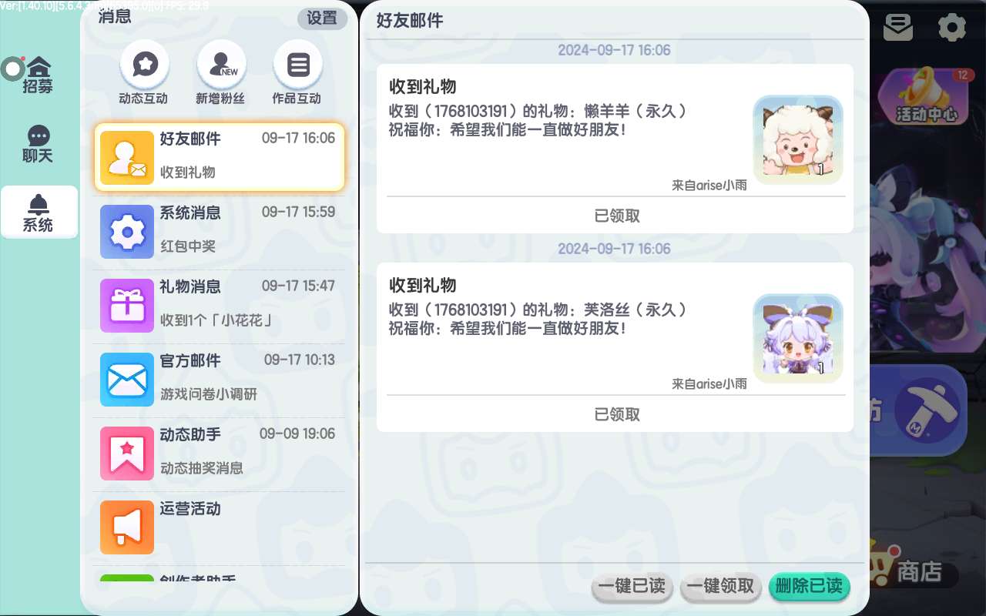Open the top-right settings gear icon

pos(952,28)
